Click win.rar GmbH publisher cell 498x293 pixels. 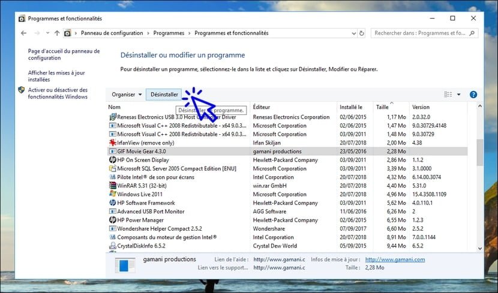(269, 186)
